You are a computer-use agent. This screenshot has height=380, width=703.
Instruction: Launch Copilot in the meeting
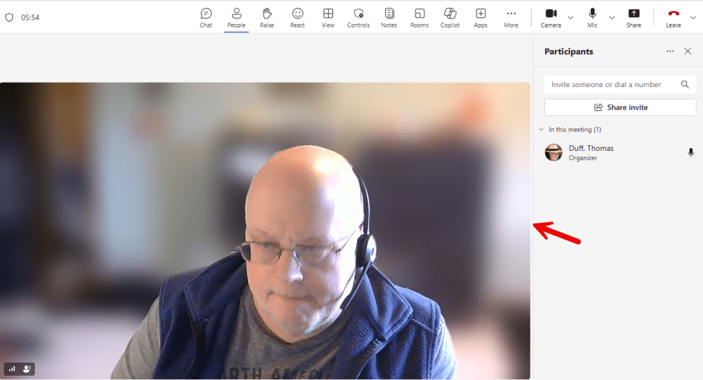[450, 17]
